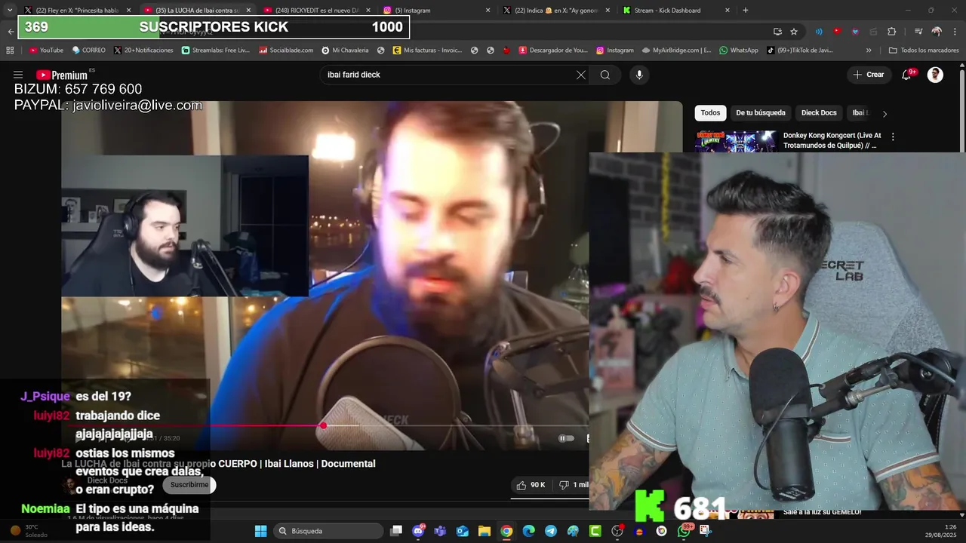Click the video progress bar scrubber
The width and height of the screenshot is (966, 543).
(323, 426)
